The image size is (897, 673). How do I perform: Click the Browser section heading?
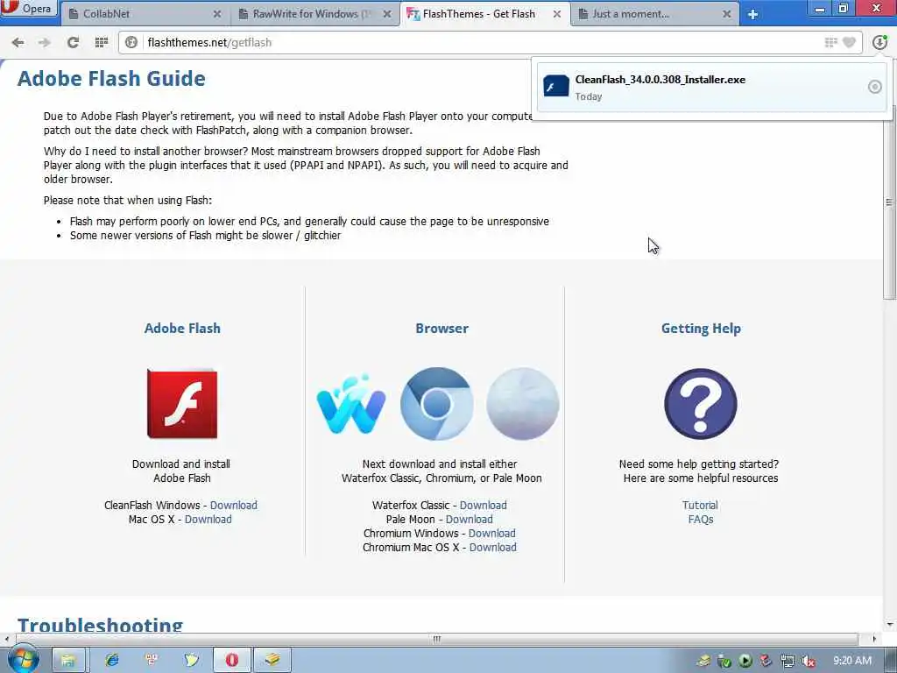point(441,329)
